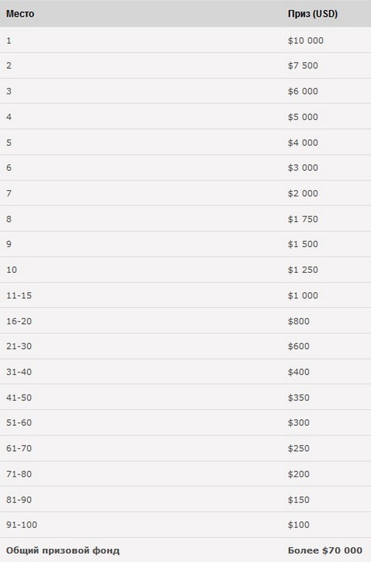Click the $5 000 prize amount
Image resolution: width=371 pixels, height=562 pixels.
(303, 117)
